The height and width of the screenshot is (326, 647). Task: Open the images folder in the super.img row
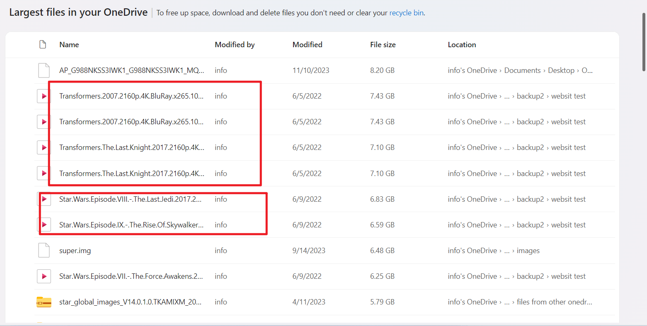click(x=528, y=251)
